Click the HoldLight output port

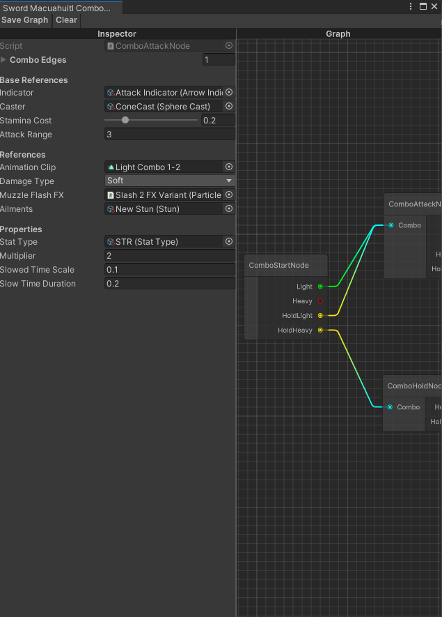click(320, 316)
